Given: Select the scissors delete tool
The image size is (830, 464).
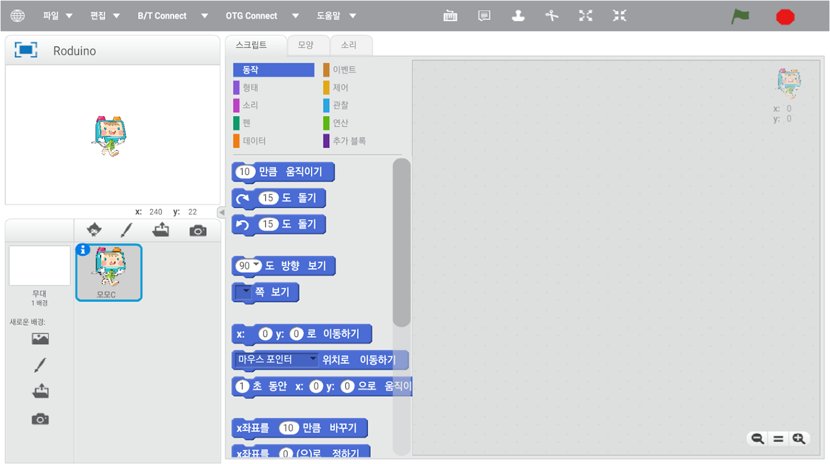Looking at the screenshot, I should (551, 16).
